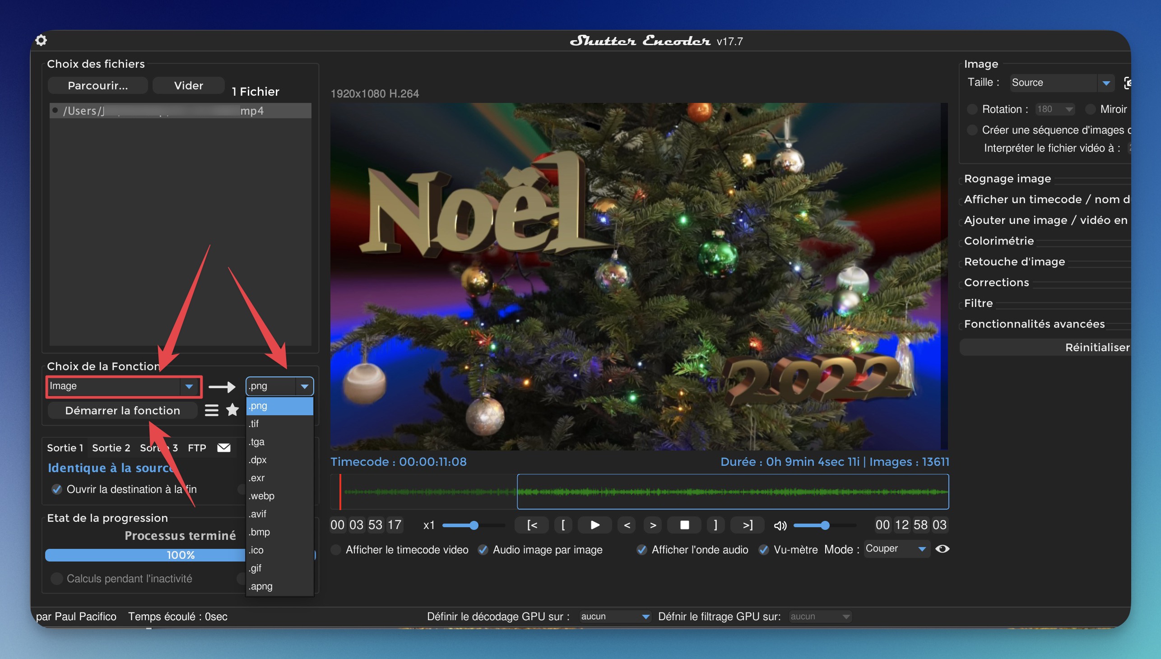Switch to the Sortie 2 tab
The image size is (1161, 659).
point(111,448)
